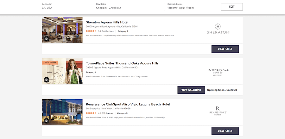Open photo gallery icon on Renaissance image
285x139 pixels.
(x=46, y=121)
